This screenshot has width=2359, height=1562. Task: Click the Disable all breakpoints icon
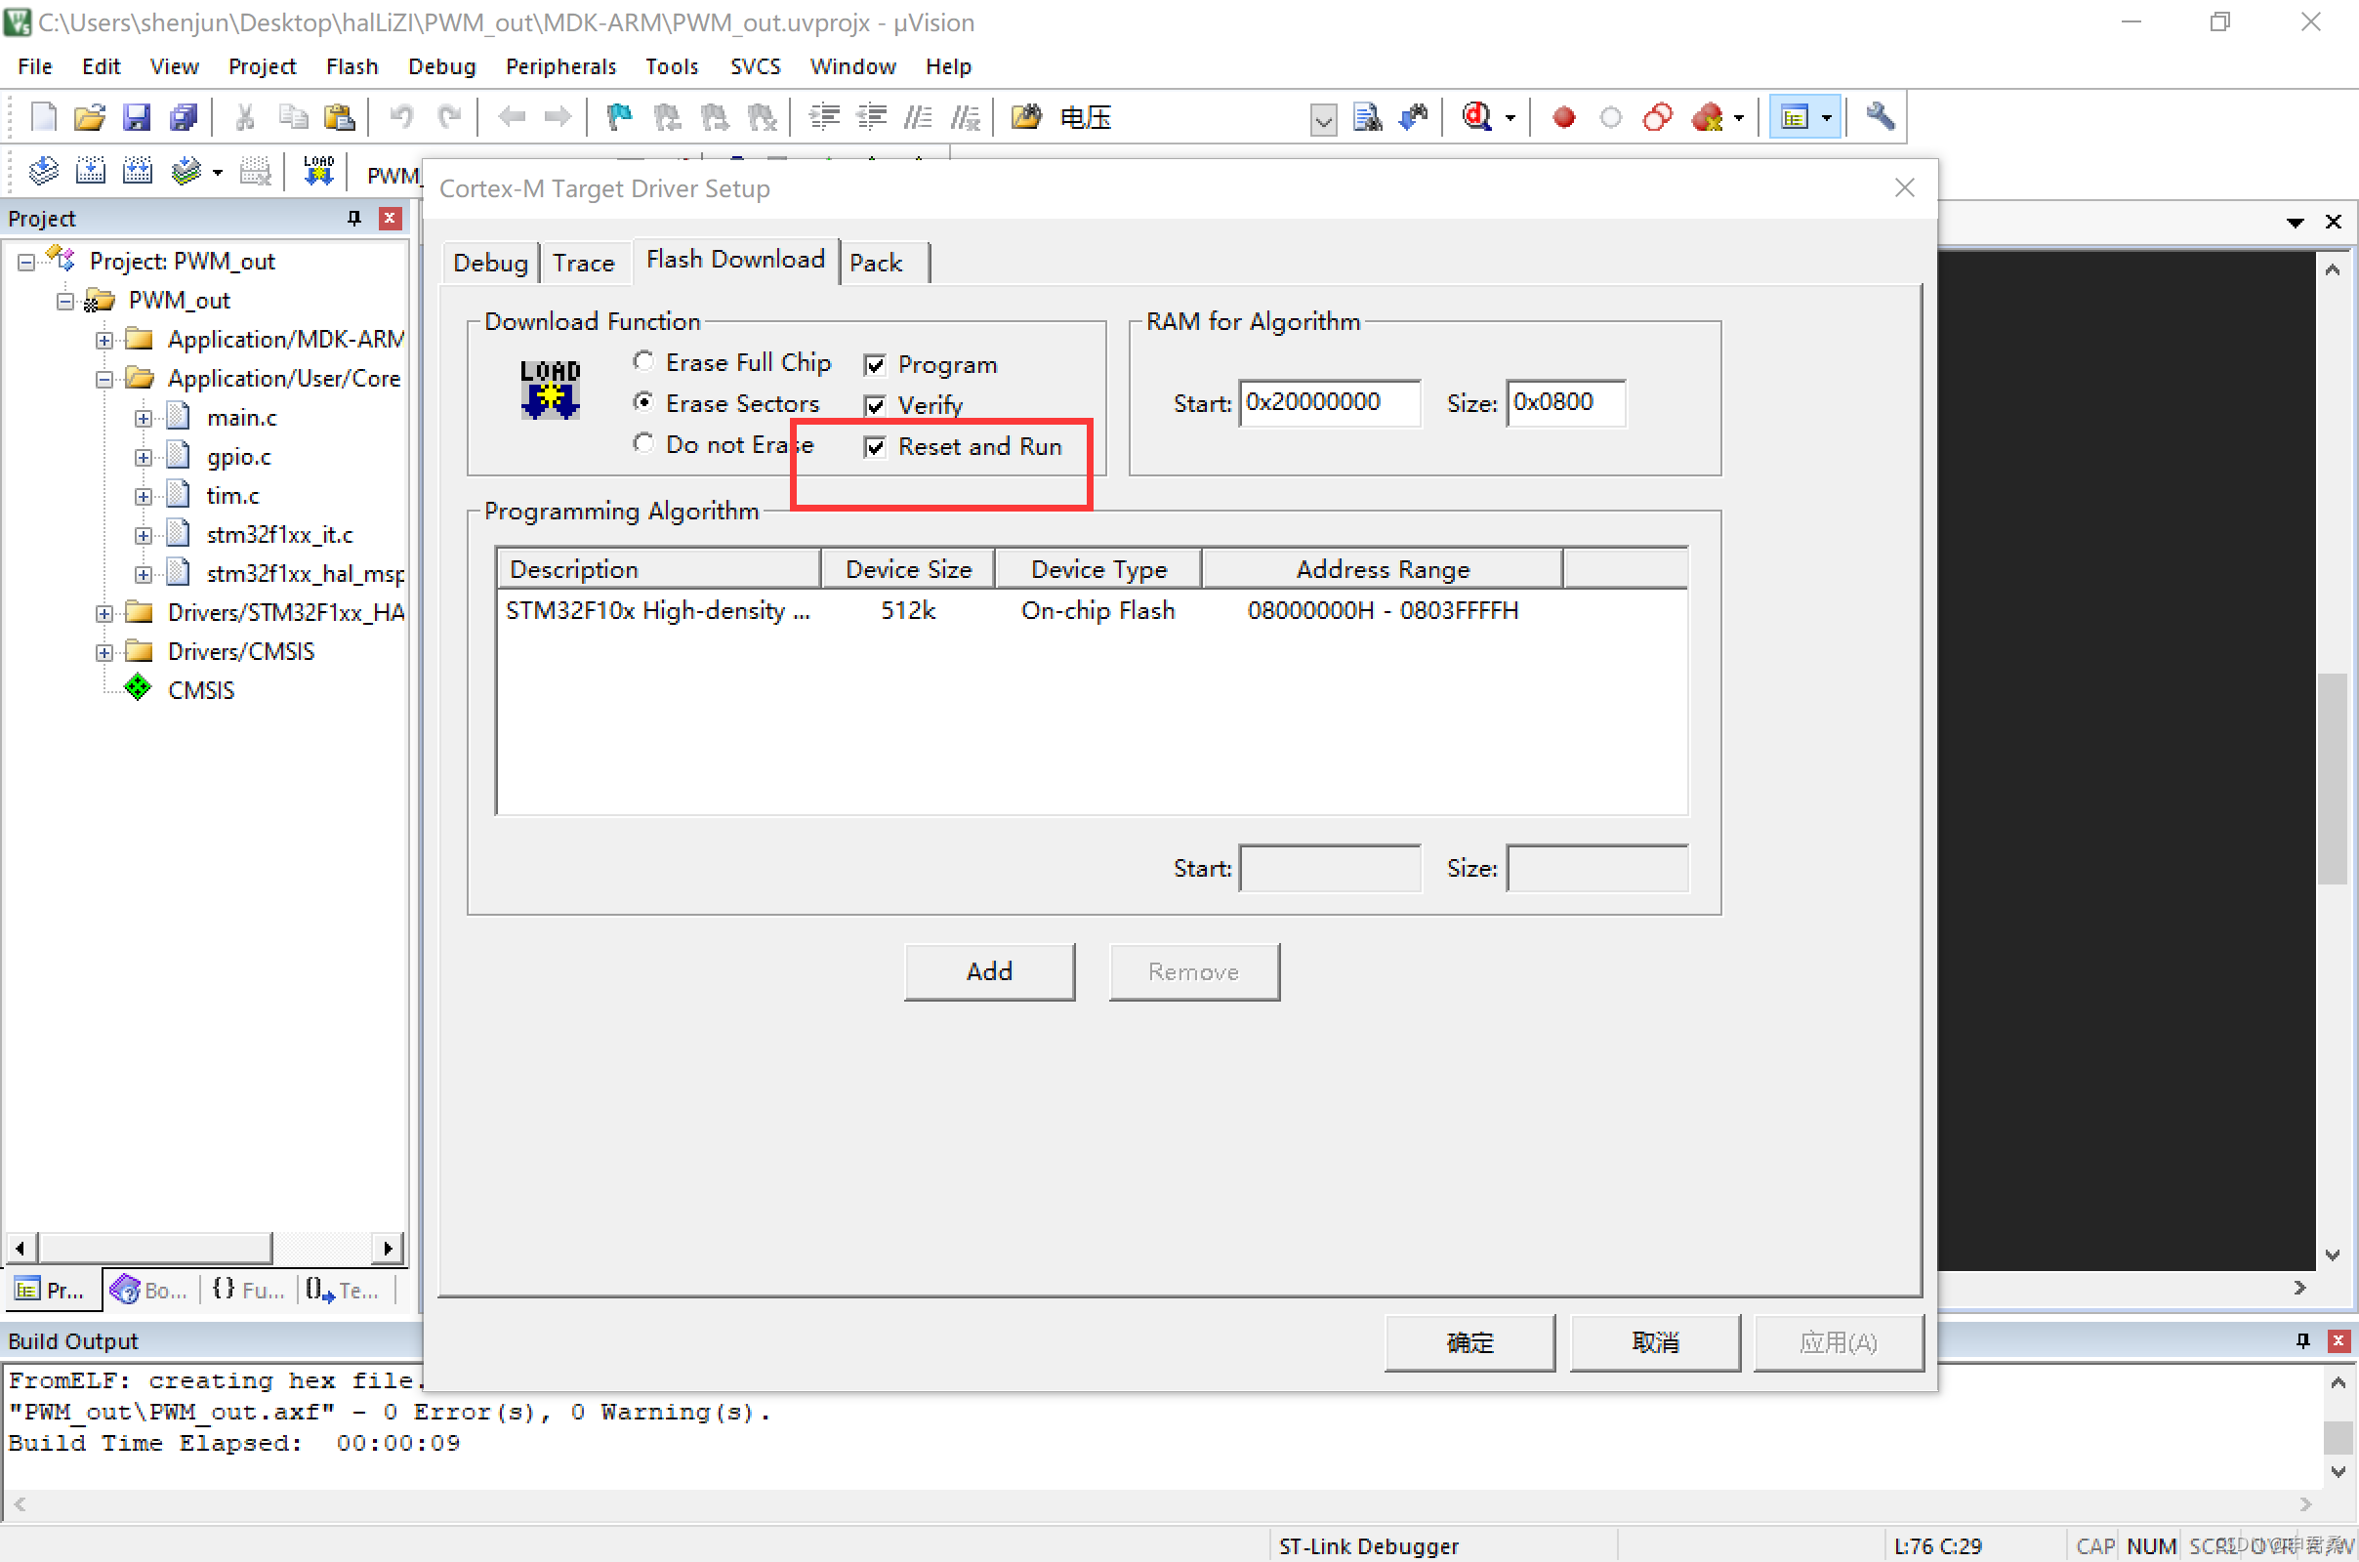click(1659, 117)
